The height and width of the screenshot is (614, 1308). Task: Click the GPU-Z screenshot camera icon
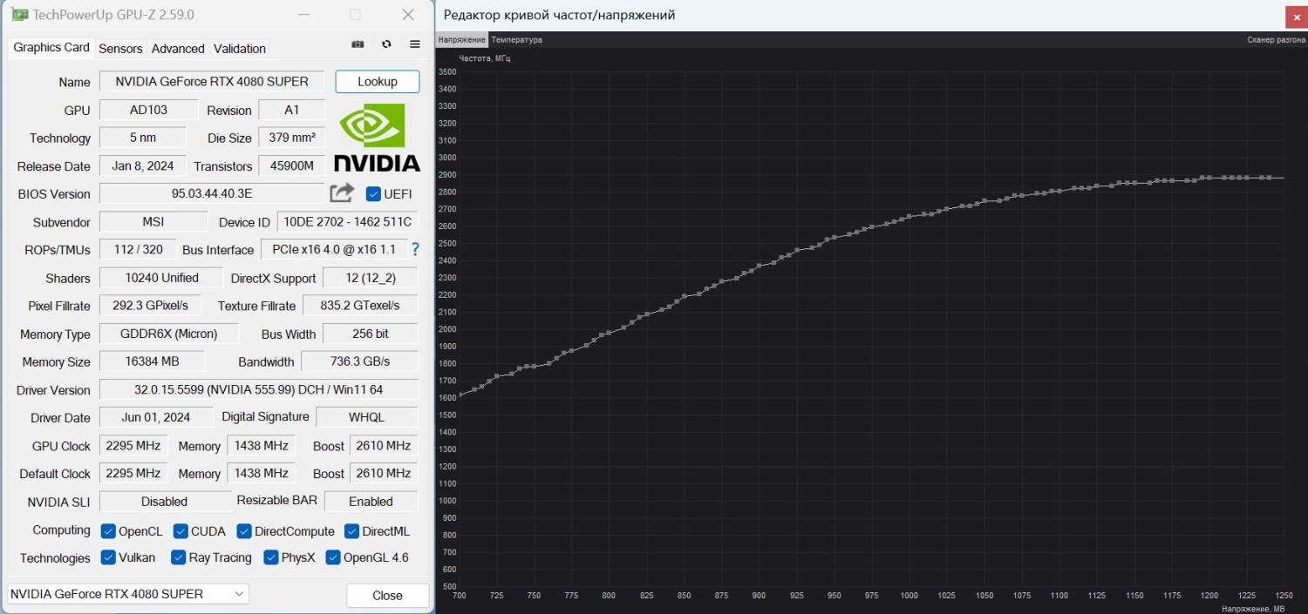point(358,44)
